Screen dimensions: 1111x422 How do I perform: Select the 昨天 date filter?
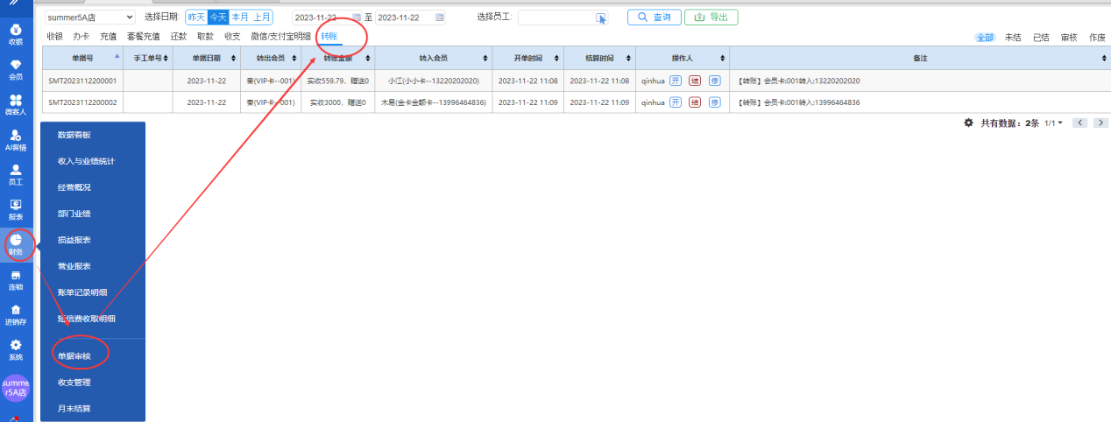[x=196, y=17]
